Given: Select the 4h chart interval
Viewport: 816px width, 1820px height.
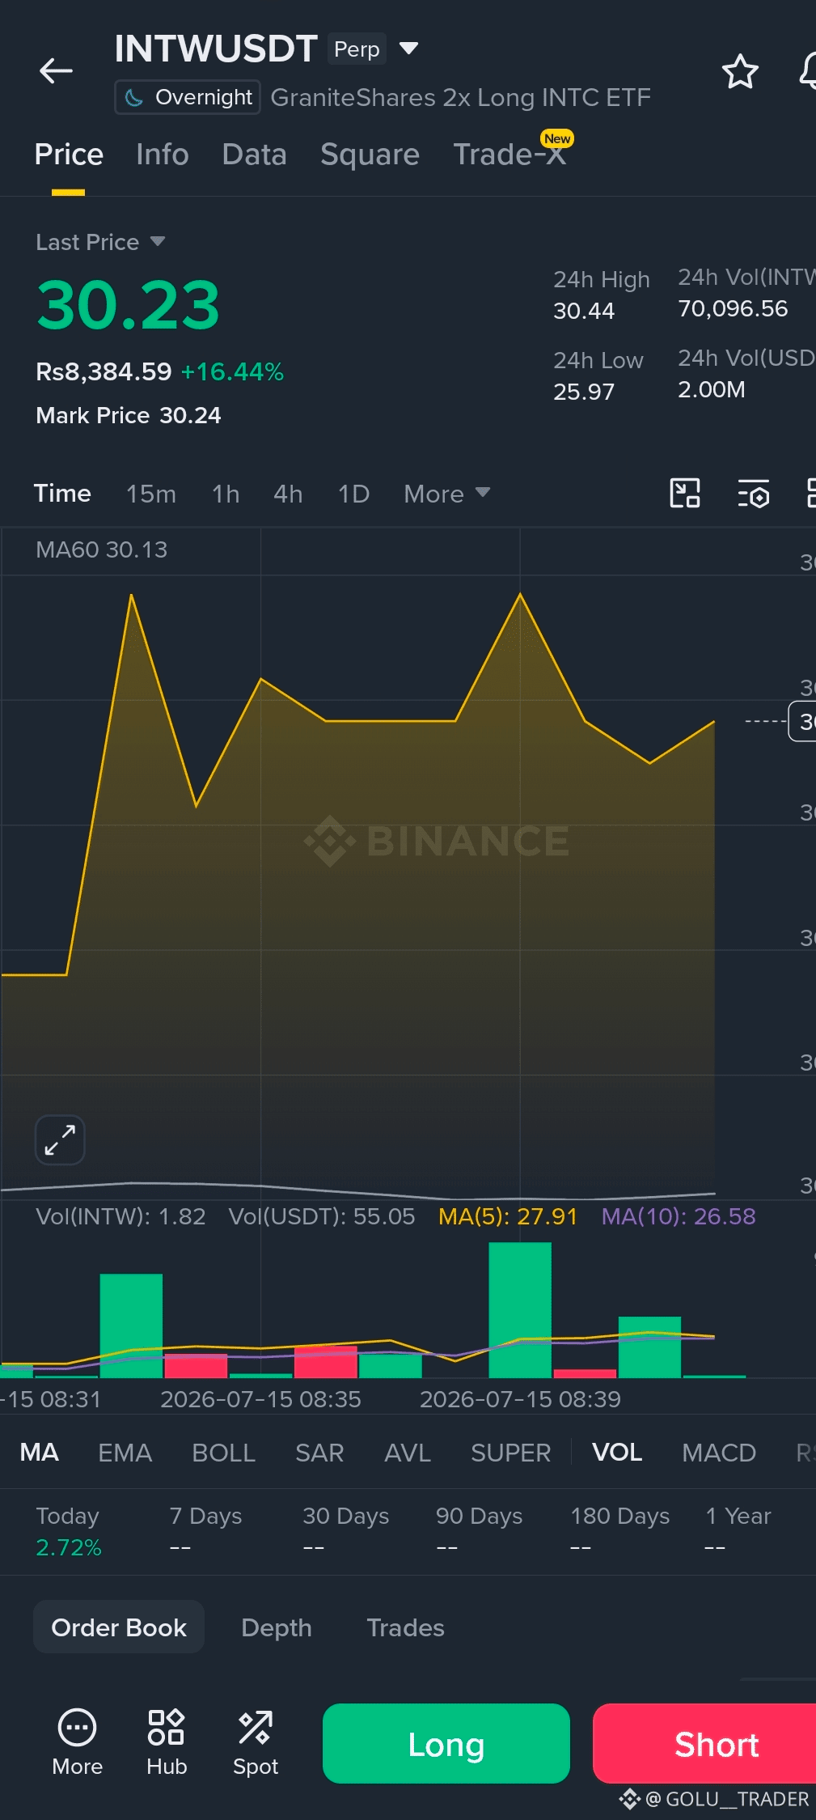Looking at the screenshot, I should [288, 494].
